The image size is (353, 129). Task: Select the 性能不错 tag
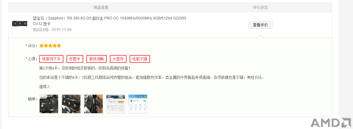pyautogui.click(x=140, y=59)
